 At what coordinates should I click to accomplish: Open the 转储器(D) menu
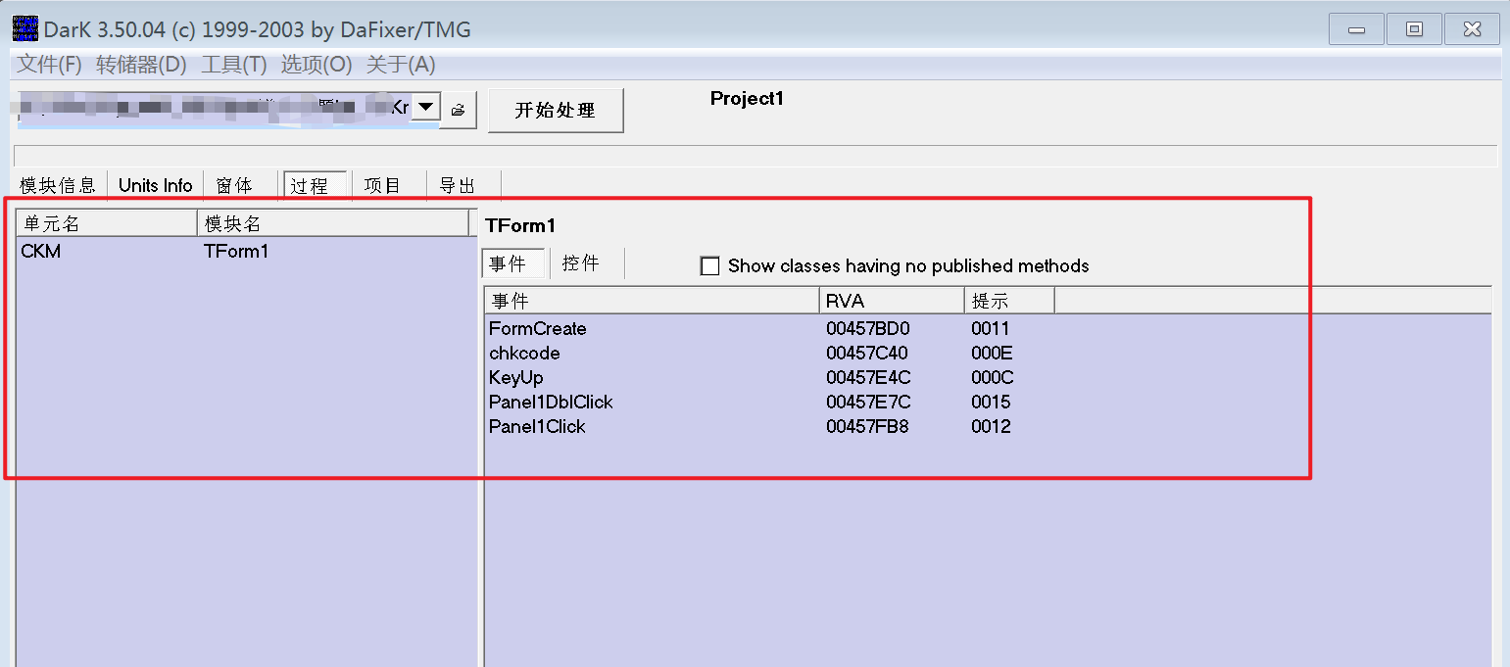pos(141,65)
